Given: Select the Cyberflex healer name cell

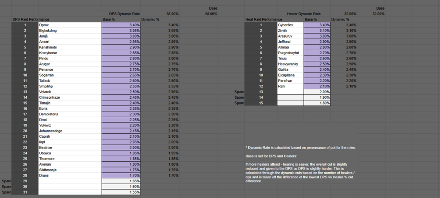Looking at the screenshot, I should tap(290, 25).
